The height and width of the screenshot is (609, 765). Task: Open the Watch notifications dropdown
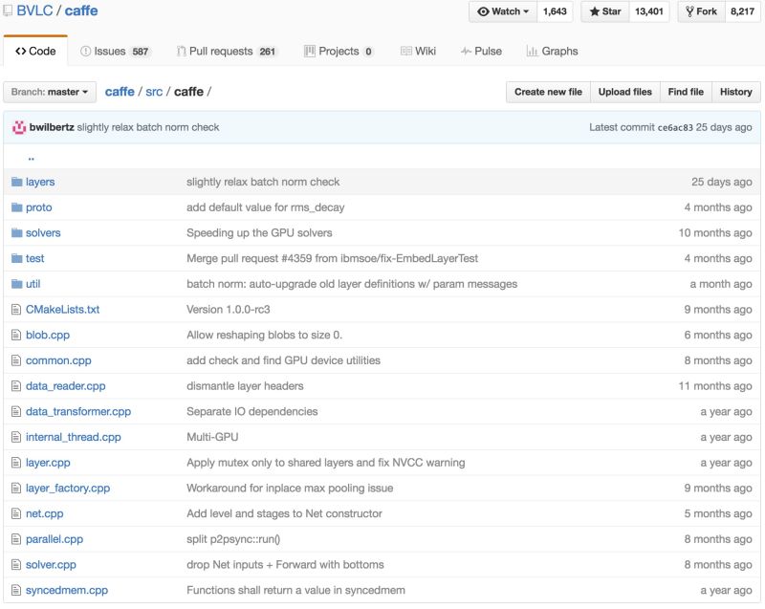tap(504, 11)
